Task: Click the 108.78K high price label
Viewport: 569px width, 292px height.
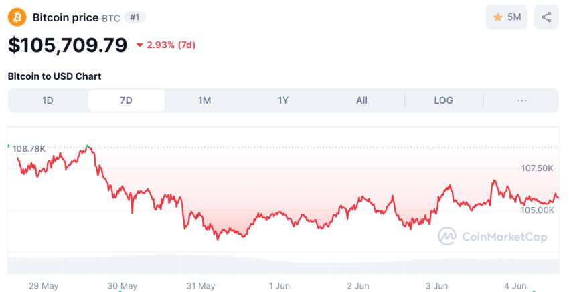Action: tap(29, 148)
